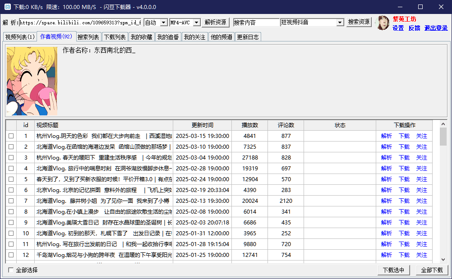Screen dimensions: 452x279
Task: Click the 解析资源 button
Action: pyautogui.click(x=215, y=22)
